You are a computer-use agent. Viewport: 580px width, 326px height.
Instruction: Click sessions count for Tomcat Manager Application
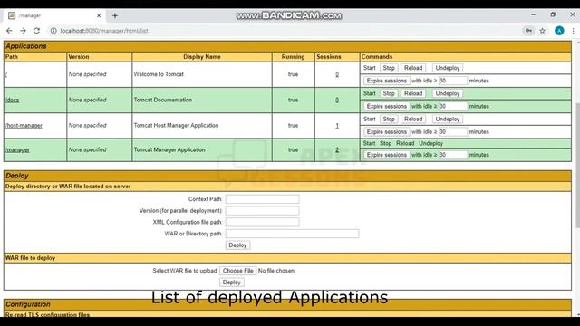pyautogui.click(x=337, y=149)
